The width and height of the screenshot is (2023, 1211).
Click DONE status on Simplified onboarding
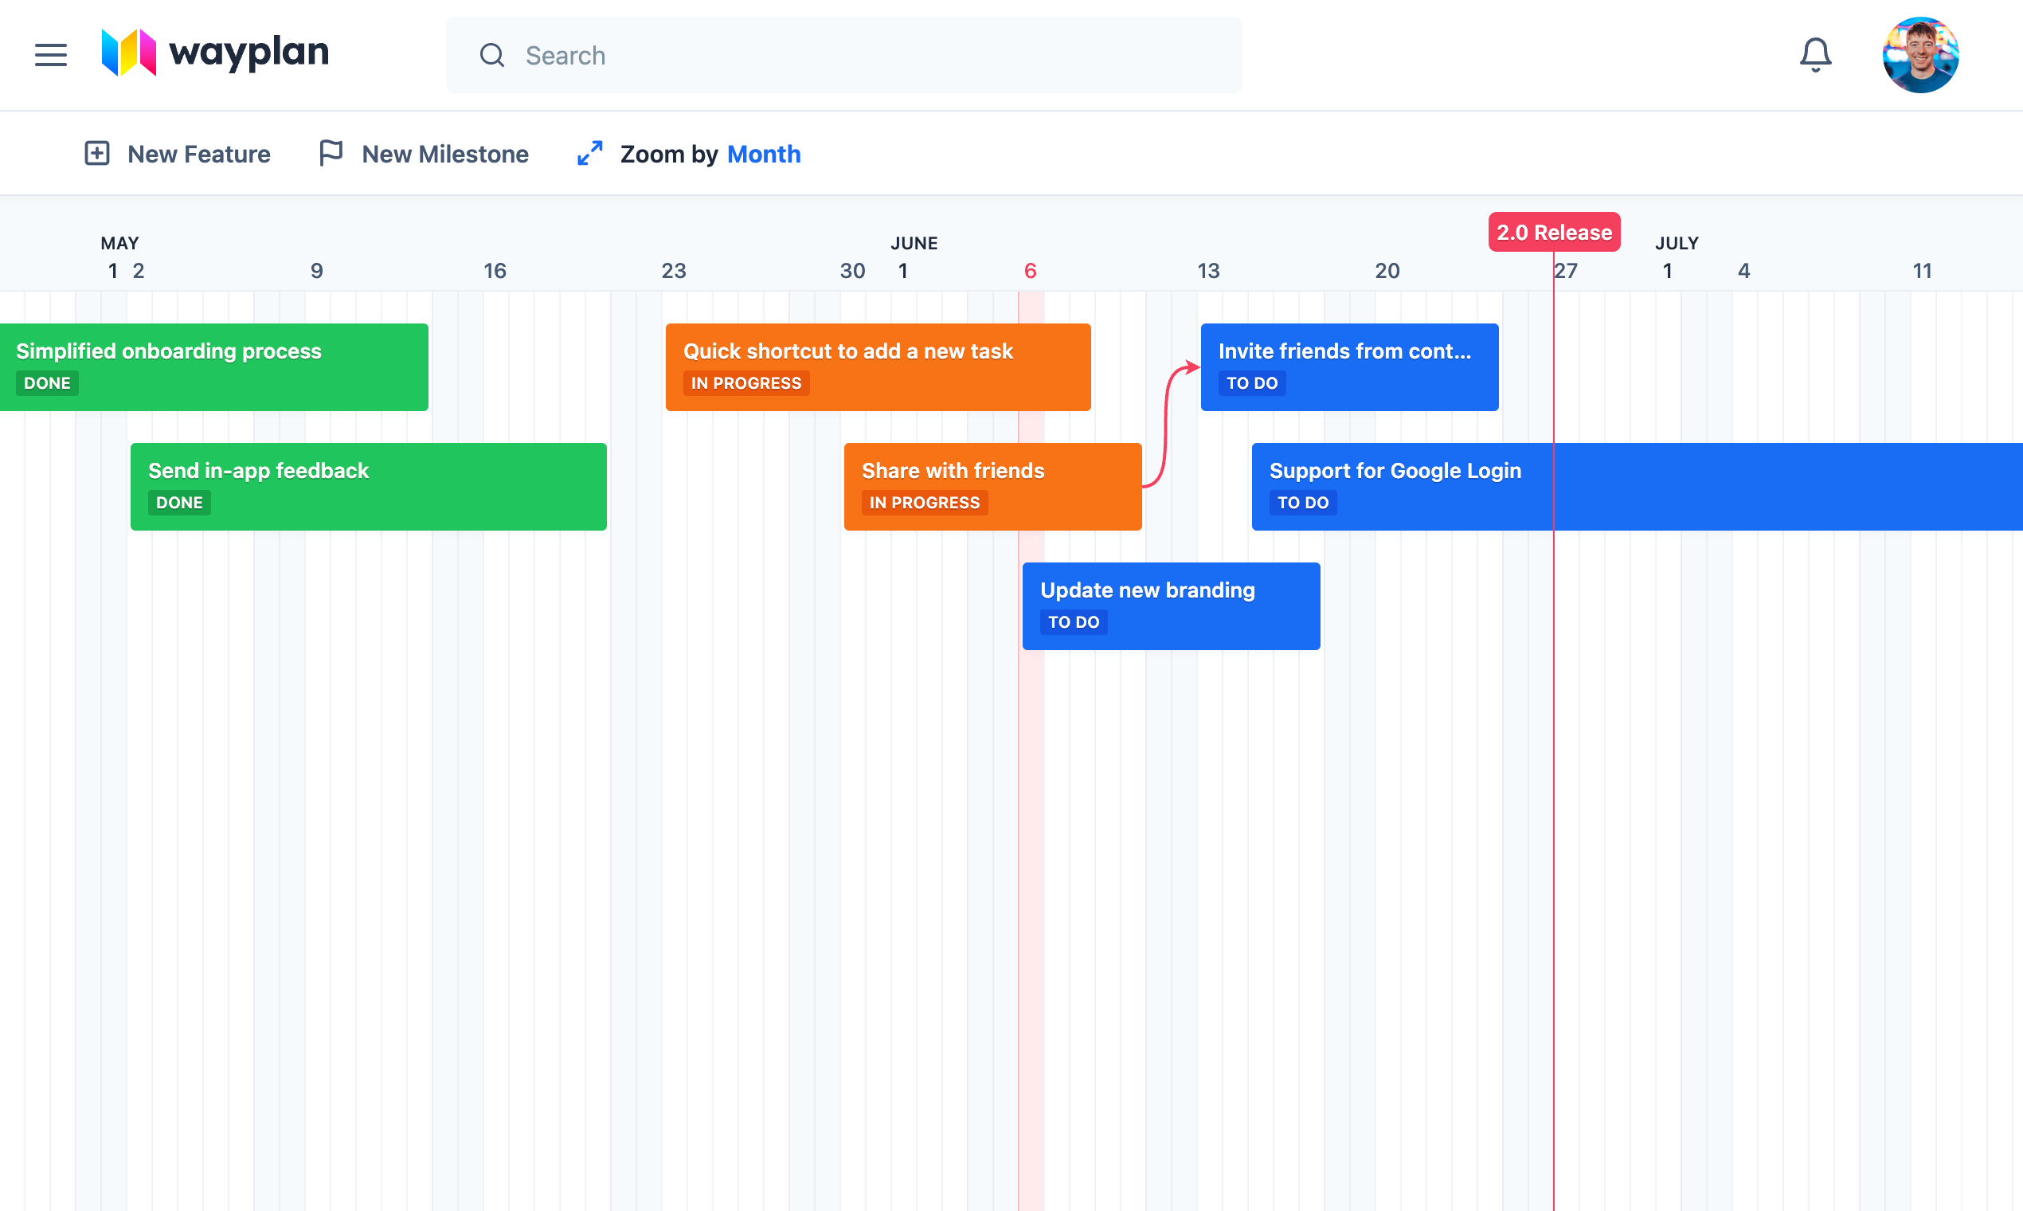pos(47,382)
